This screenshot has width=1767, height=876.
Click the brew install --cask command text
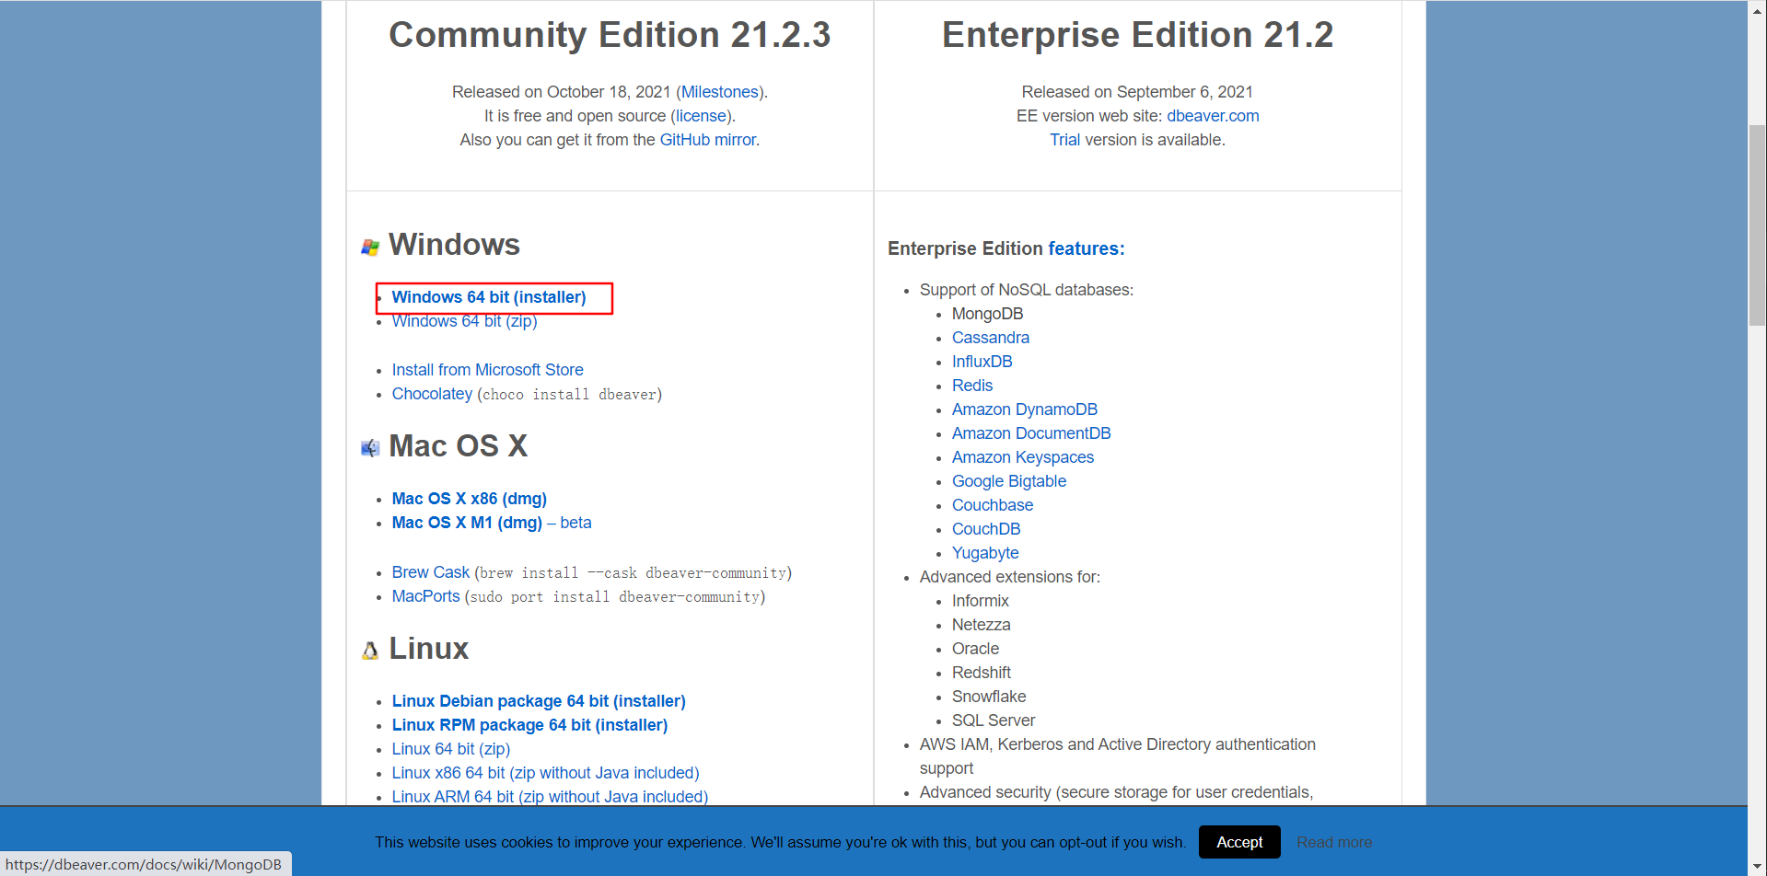pyautogui.click(x=633, y=573)
